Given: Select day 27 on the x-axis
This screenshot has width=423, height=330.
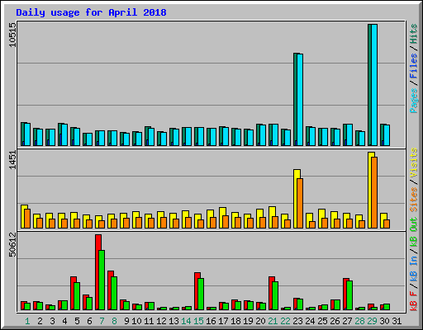Looking at the screenshot, I should pyautogui.click(x=347, y=321).
